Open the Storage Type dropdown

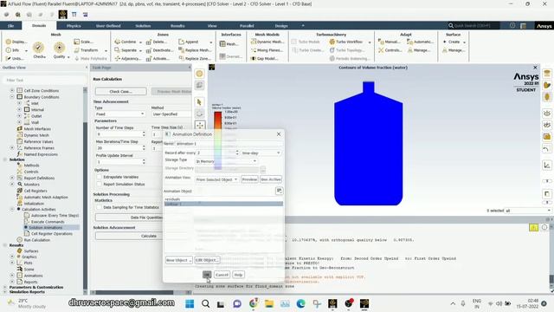click(226, 161)
